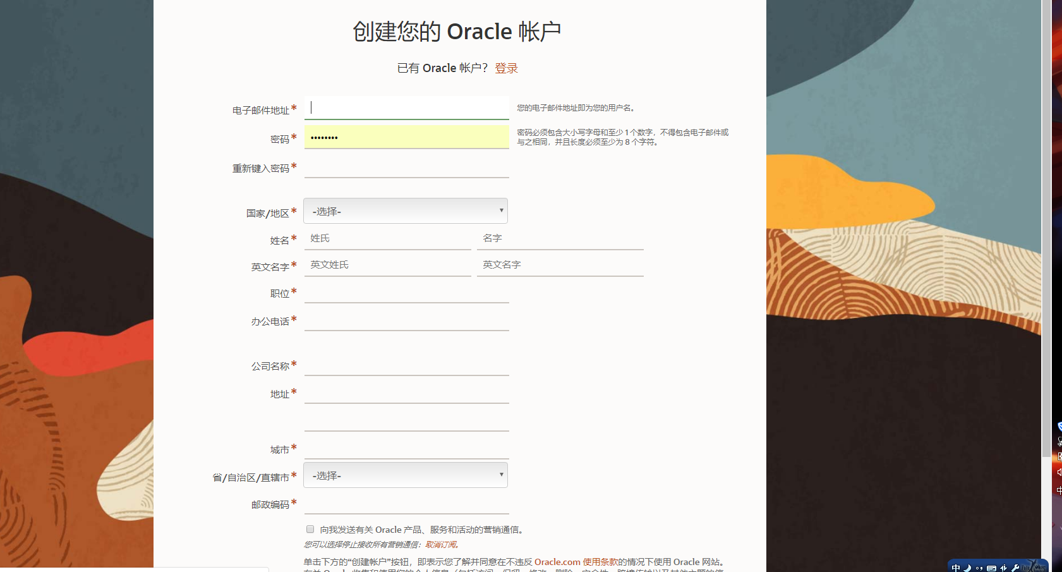Click the 创建您的 Oracle 帐户 heading
Screen dimensions: 1062x572
(x=457, y=32)
